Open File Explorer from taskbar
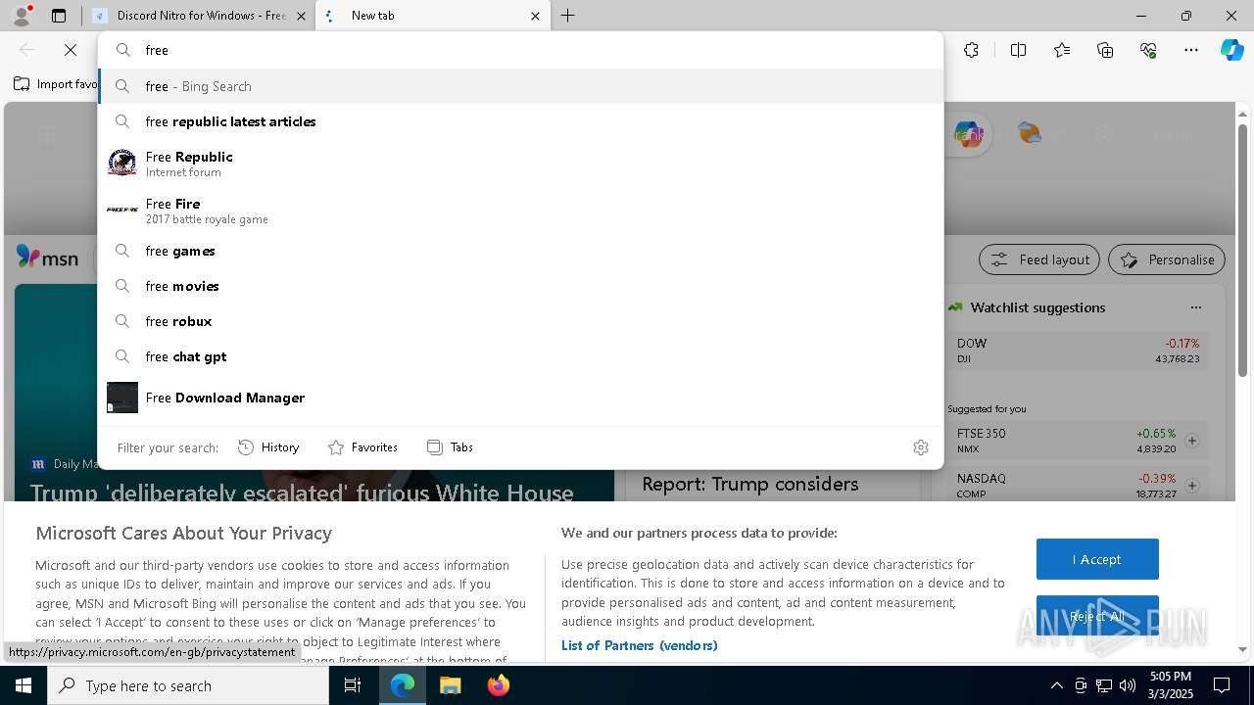This screenshot has height=705, width=1254. (x=450, y=685)
